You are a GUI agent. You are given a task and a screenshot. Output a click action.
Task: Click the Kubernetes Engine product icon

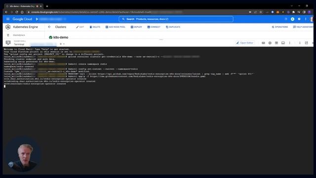pos(8,27)
